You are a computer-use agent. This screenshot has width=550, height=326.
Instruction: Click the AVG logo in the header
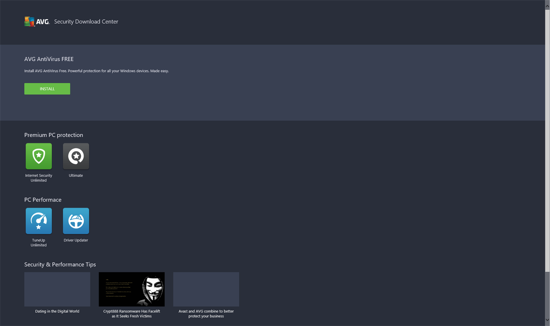[37, 22]
